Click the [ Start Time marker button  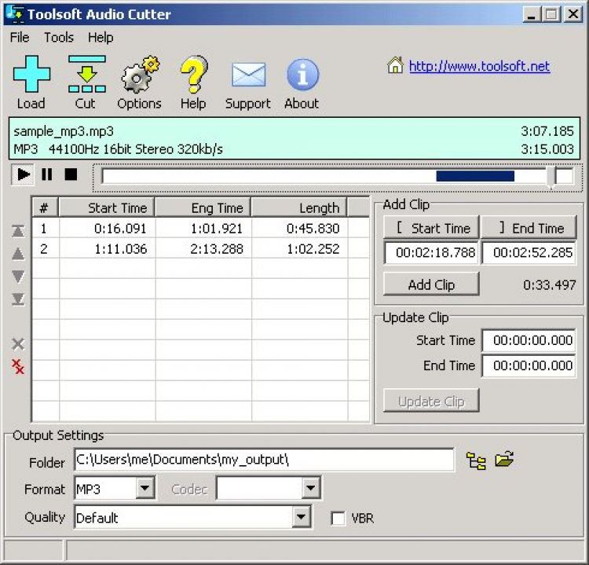(431, 227)
